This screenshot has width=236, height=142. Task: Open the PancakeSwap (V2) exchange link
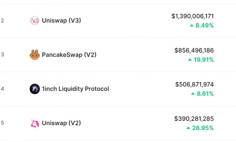[69, 55]
